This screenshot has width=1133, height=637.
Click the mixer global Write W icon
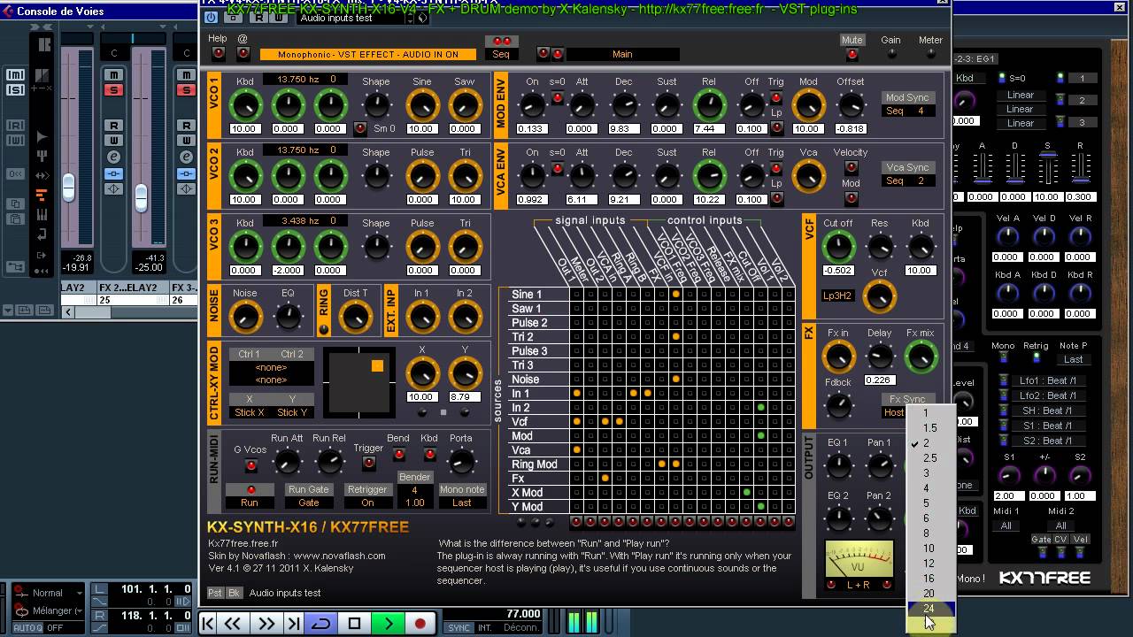pos(16,141)
